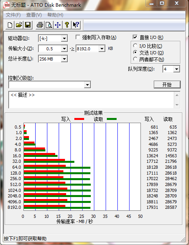Print the results using the printer icon
Viewport: 189px width, 245px height.
pyautogui.click(x=40, y=25)
